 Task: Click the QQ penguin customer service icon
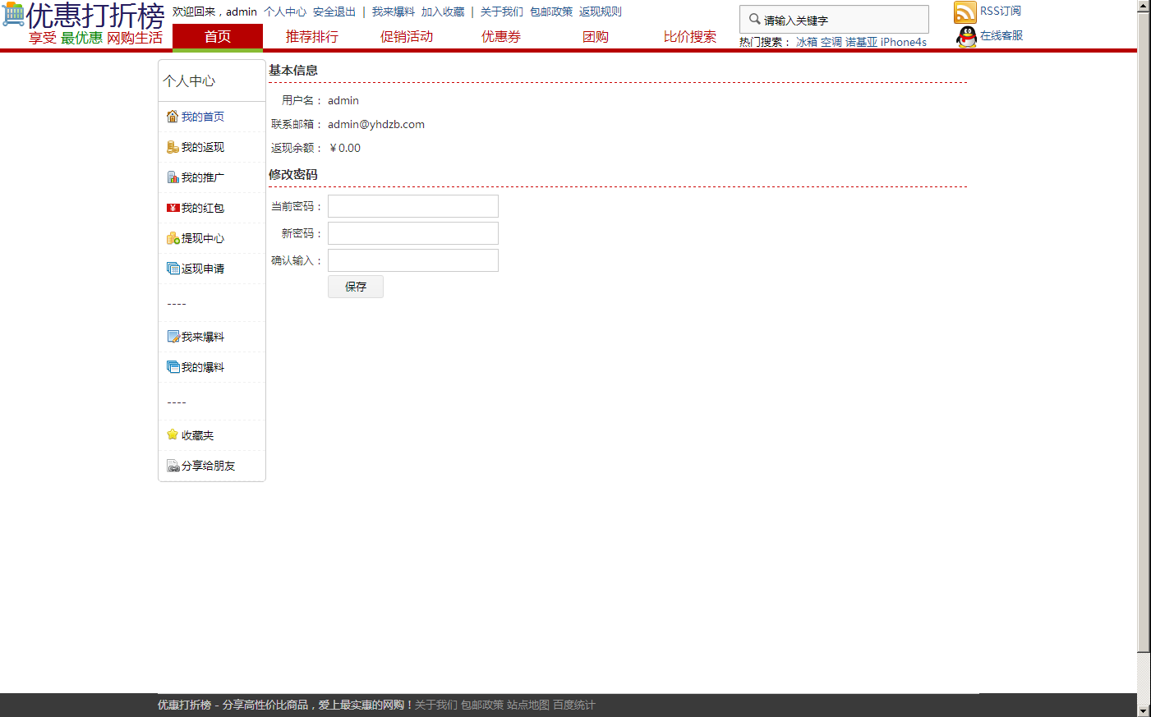(x=967, y=37)
